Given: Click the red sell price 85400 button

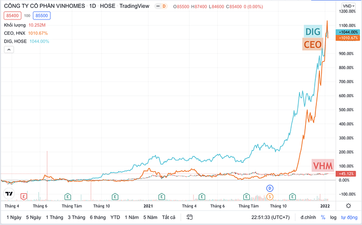Looking at the screenshot, I should coord(13,16).
